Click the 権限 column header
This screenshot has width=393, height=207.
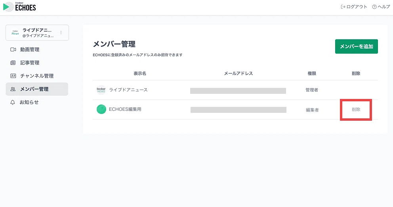tap(312, 73)
